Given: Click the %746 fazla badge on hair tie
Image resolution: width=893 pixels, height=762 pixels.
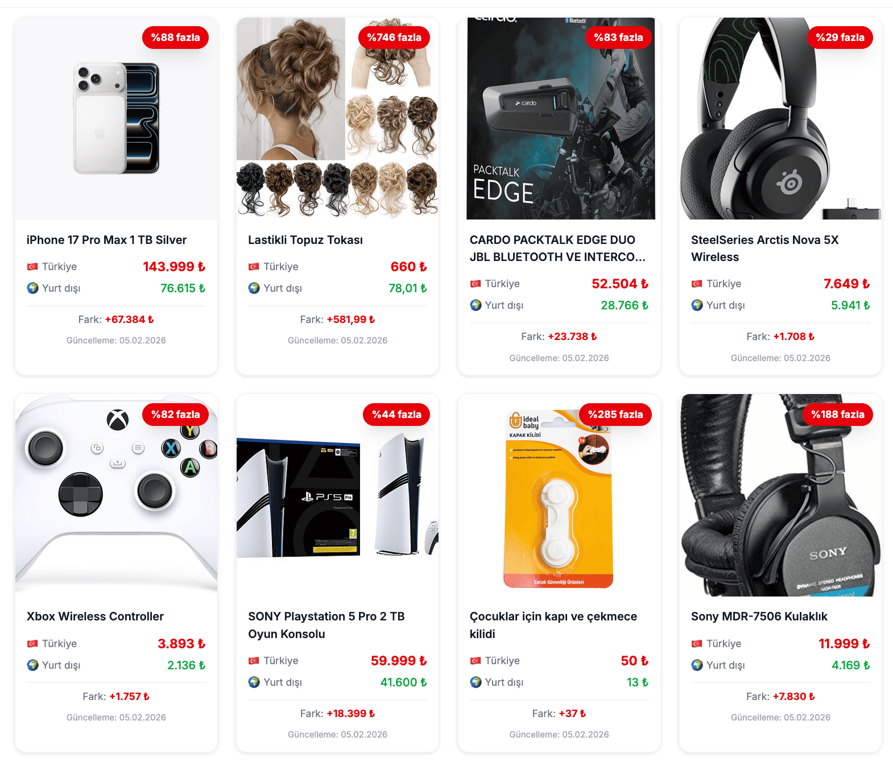Looking at the screenshot, I should click(394, 38).
